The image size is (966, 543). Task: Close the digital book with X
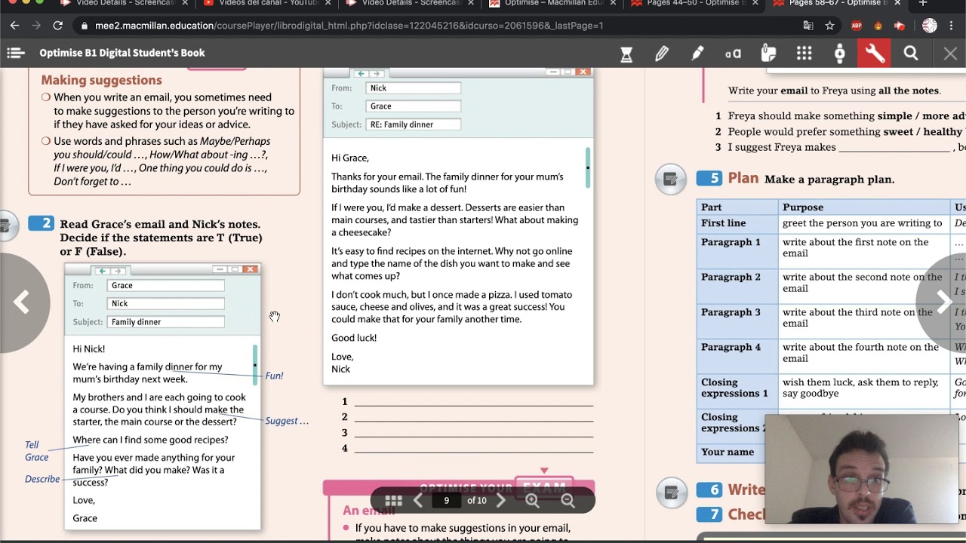[950, 54]
